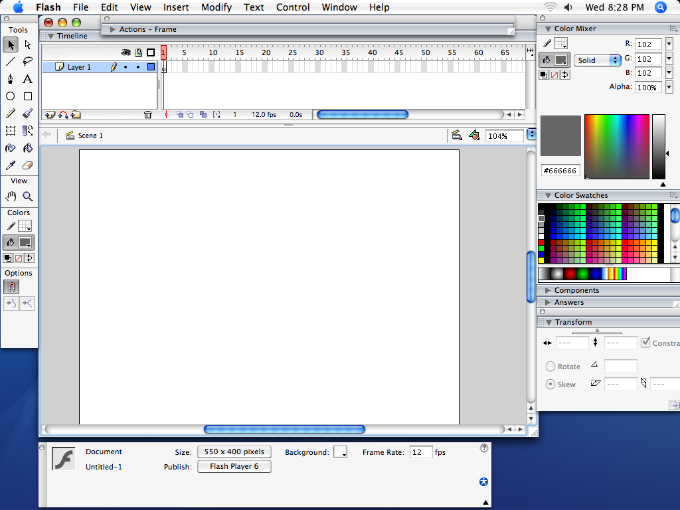The image size is (680, 510).
Task: Select the Fill Transform tool
Action: [28, 131]
